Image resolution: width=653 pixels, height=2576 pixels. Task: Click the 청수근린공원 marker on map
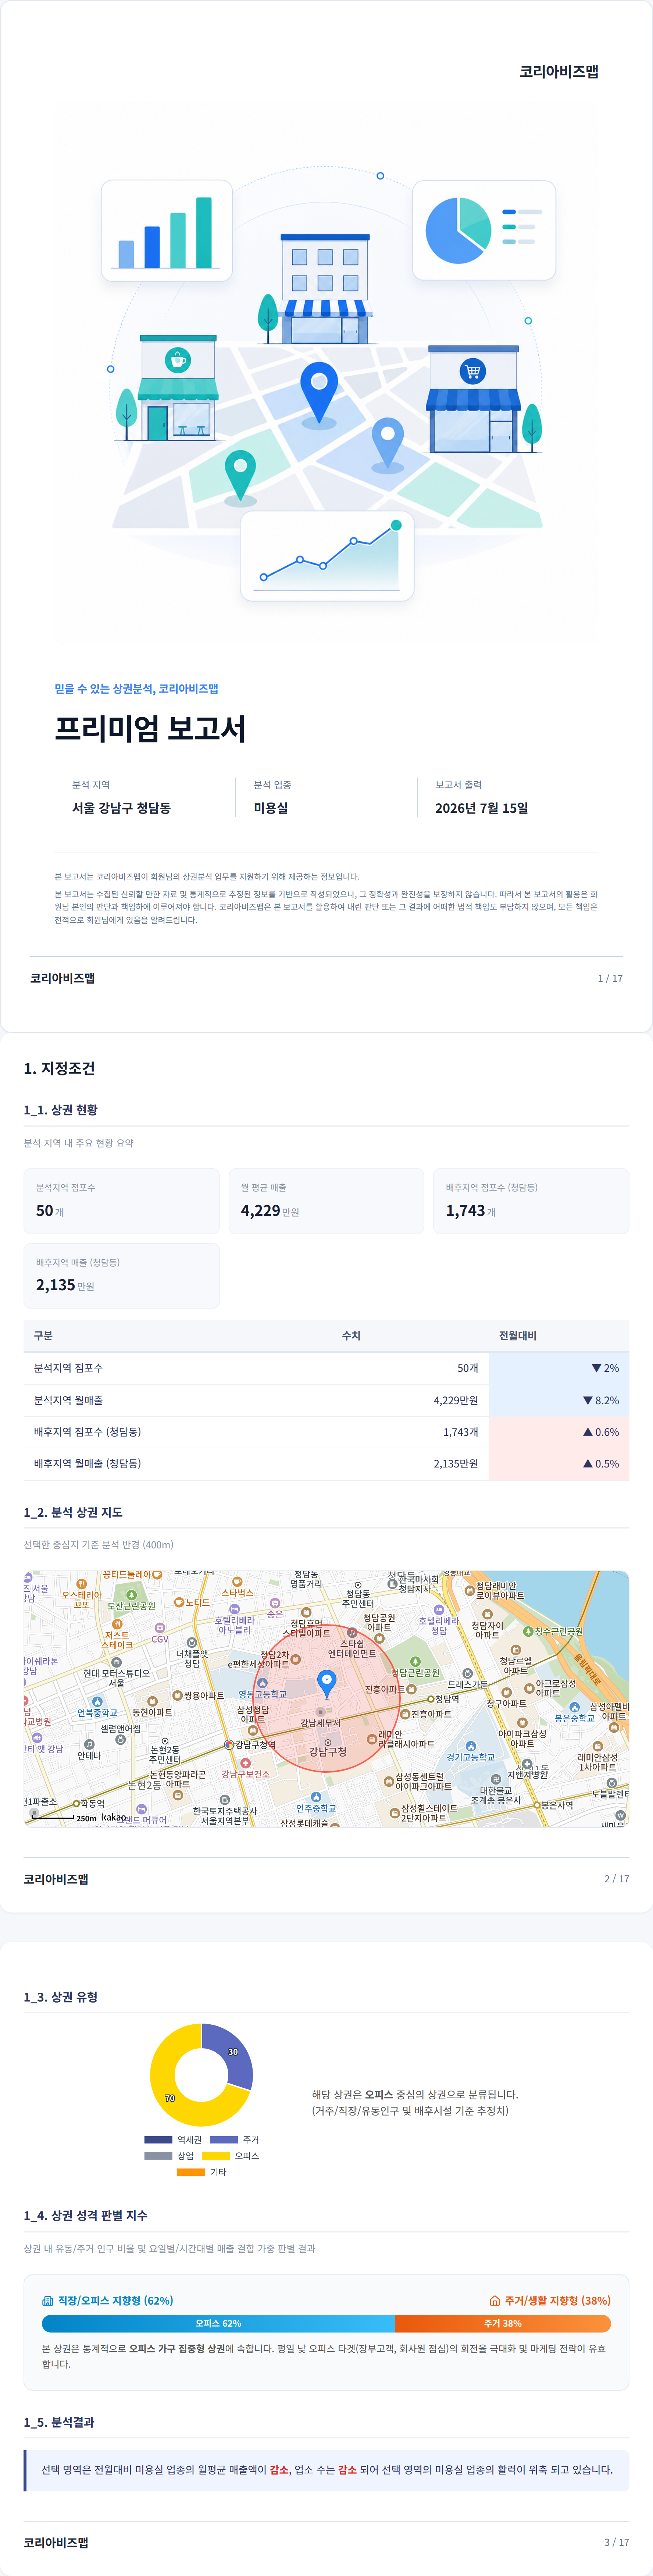click(x=553, y=1631)
